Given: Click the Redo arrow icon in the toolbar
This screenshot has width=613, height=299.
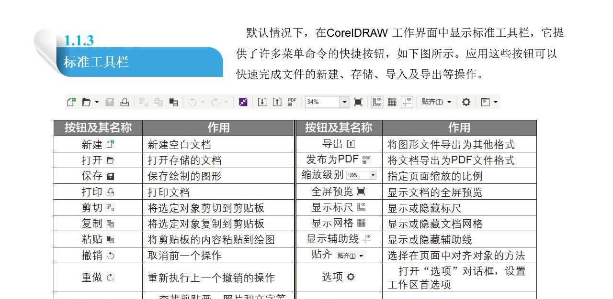Looking at the screenshot, I should click(215, 102).
